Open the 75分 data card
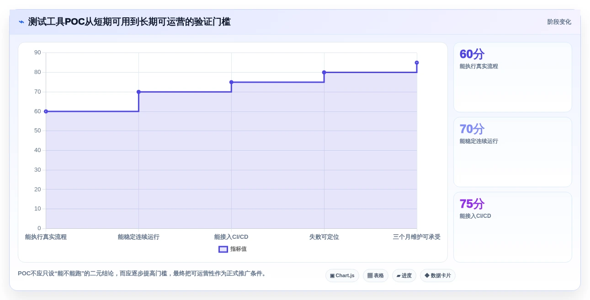The width and height of the screenshot is (590, 300). (513, 227)
